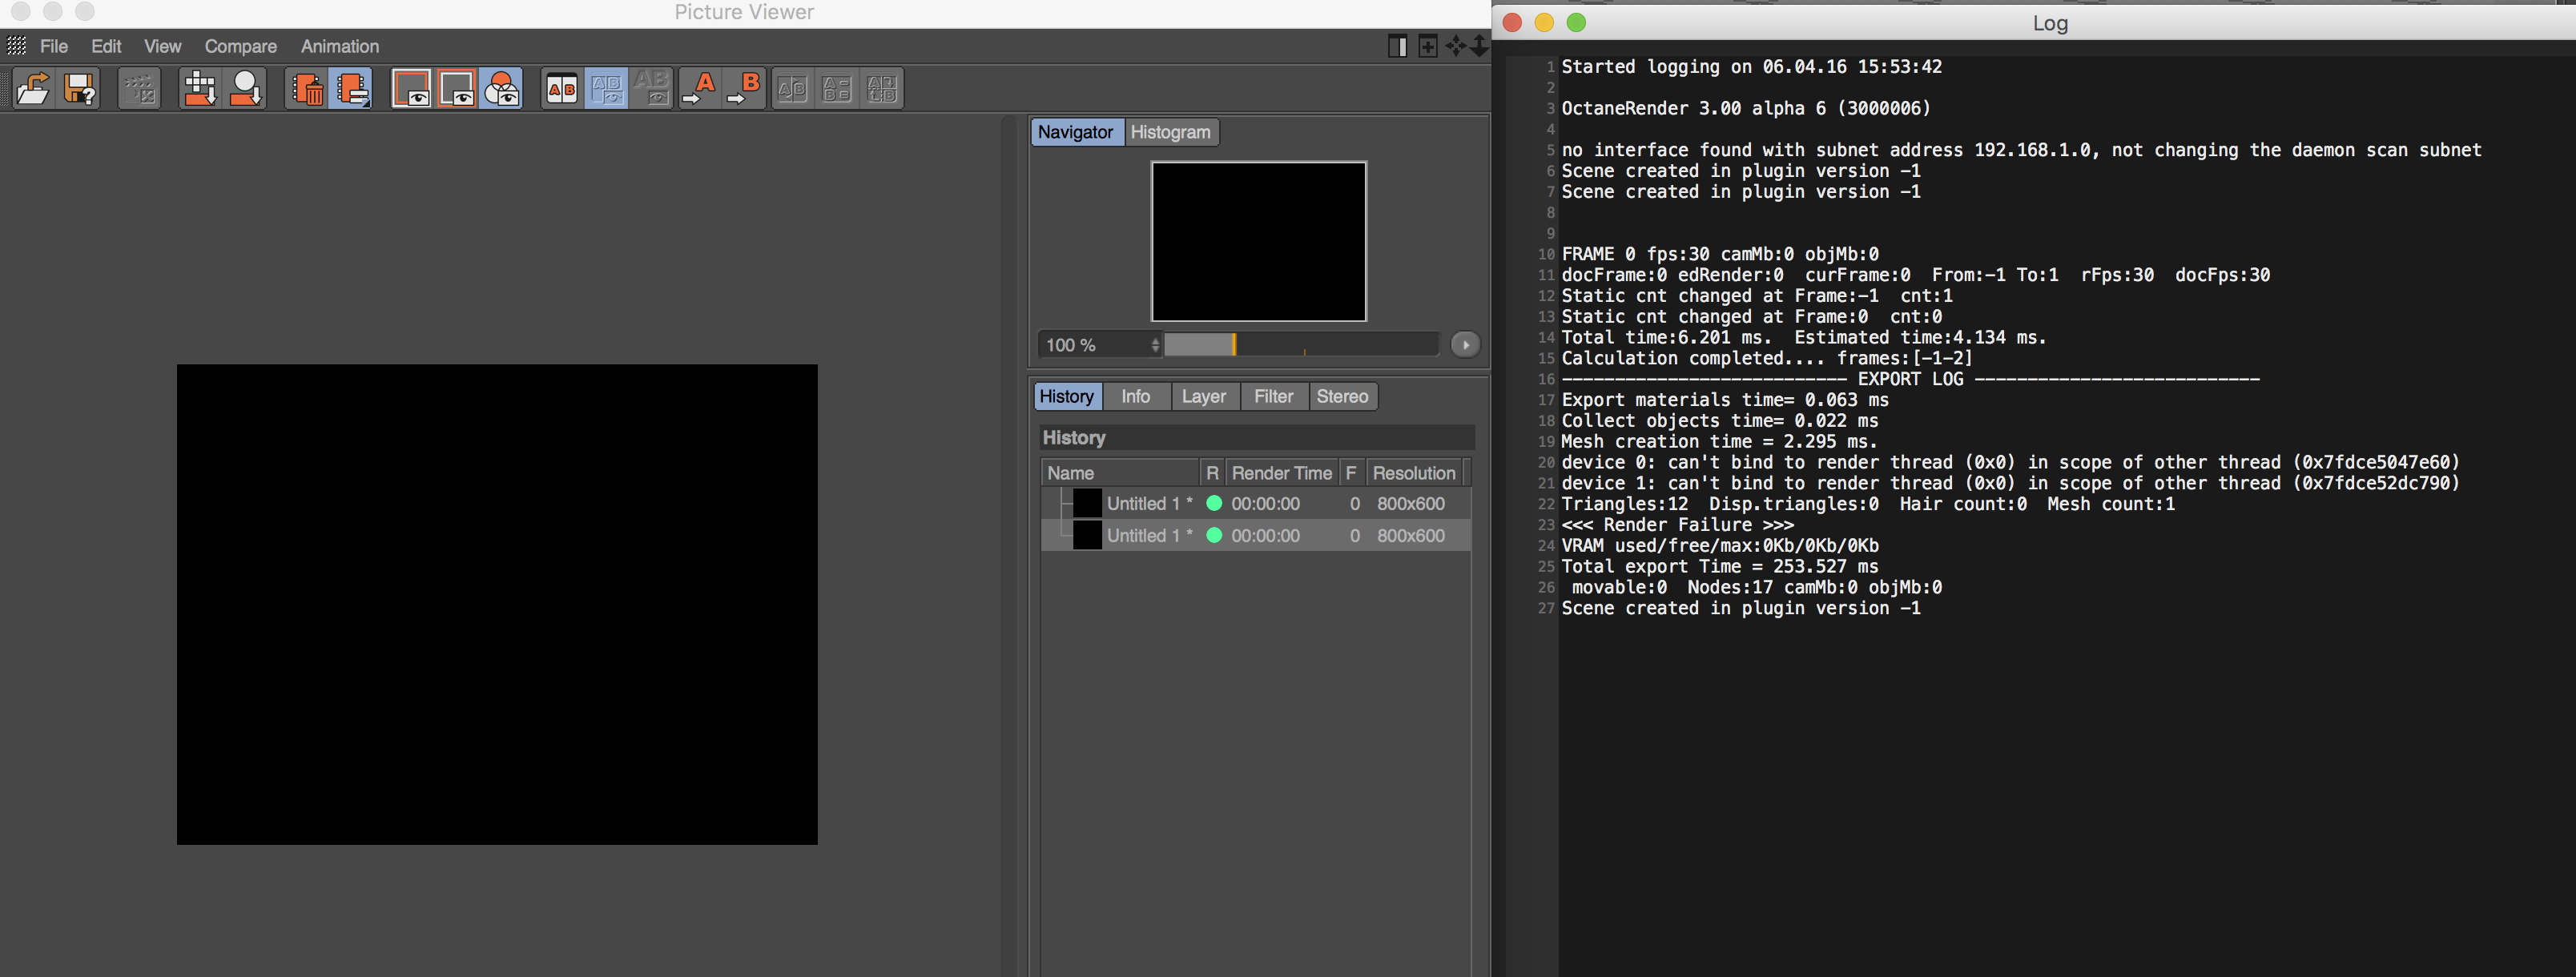The image size is (2576, 977).
Task: Click the new panel plus icon
Action: 1428,46
